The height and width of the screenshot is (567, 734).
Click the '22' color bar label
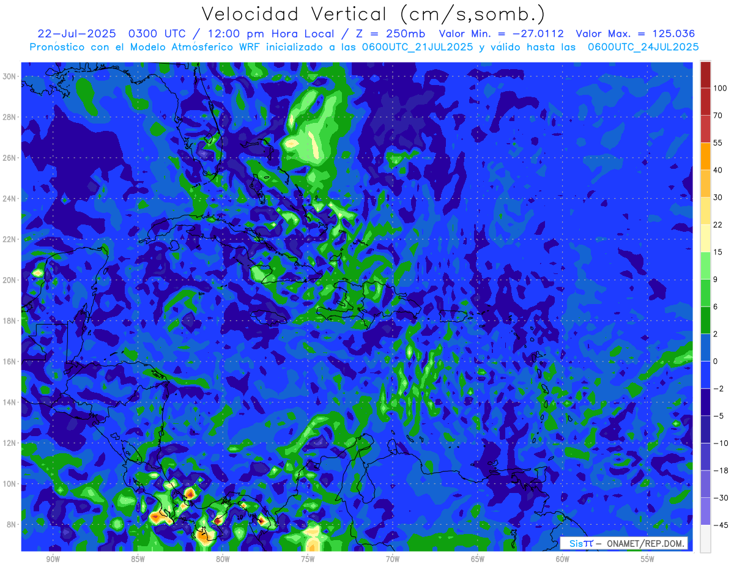click(x=718, y=224)
